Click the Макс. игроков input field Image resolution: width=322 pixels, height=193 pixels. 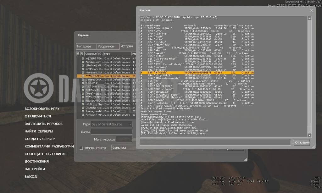point(124,139)
